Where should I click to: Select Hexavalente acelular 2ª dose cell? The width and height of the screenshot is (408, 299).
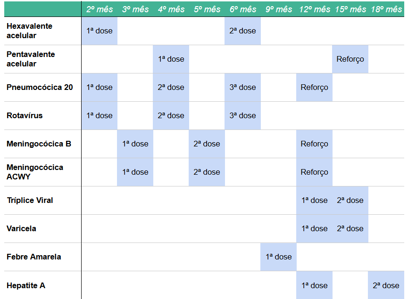pyautogui.click(x=242, y=31)
